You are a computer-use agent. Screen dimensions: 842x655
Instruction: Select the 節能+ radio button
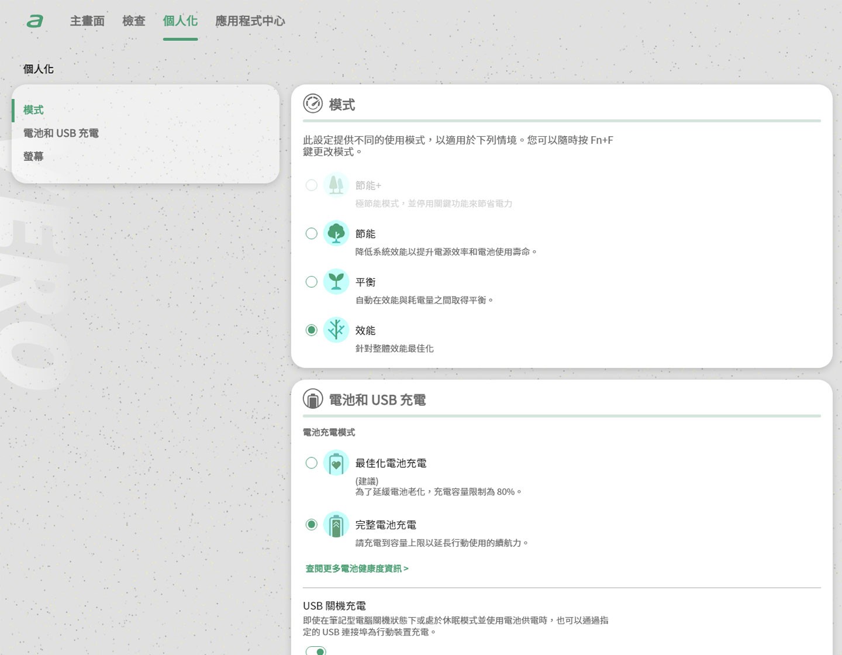coord(312,185)
